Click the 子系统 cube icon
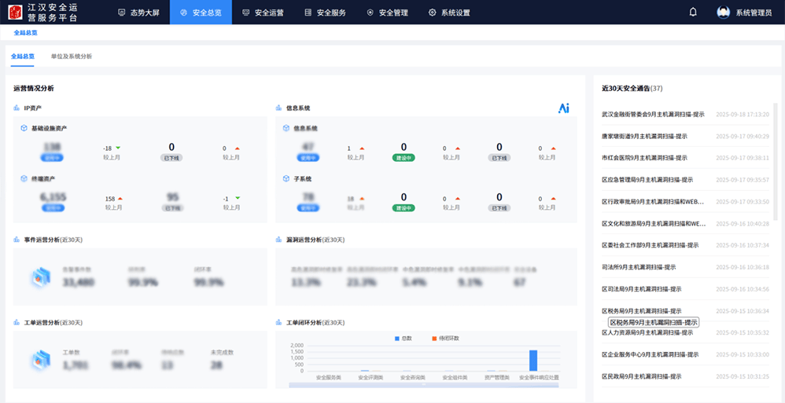Viewport: 785px width, 403px height. [x=286, y=179]
